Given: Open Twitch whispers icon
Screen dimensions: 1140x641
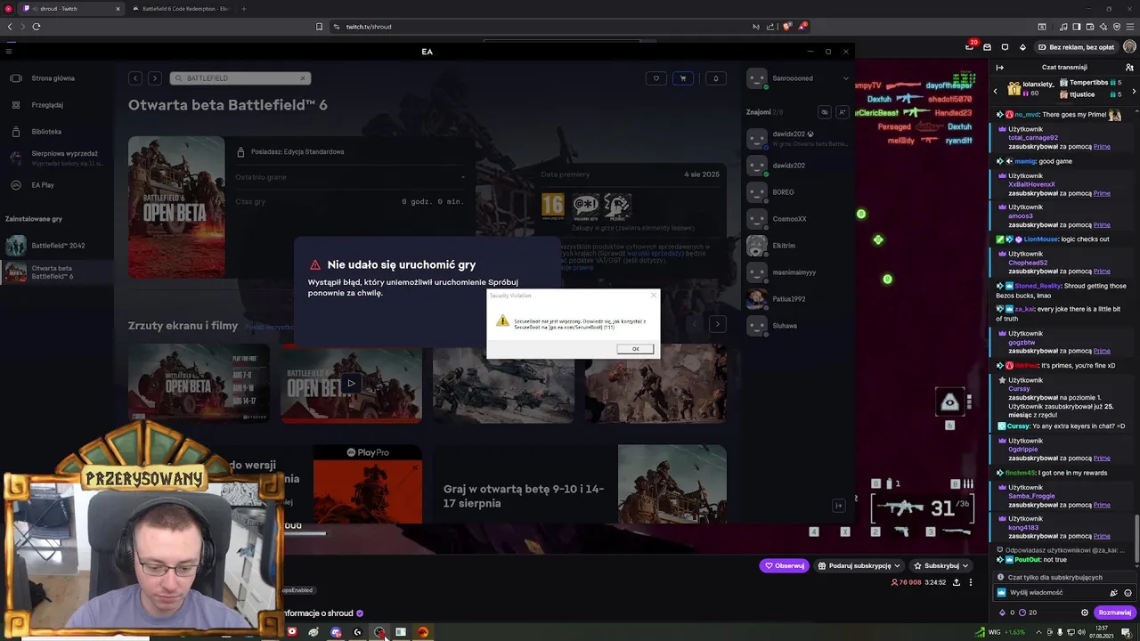Looking at the screenshot, I should (x=1005, y=47).
